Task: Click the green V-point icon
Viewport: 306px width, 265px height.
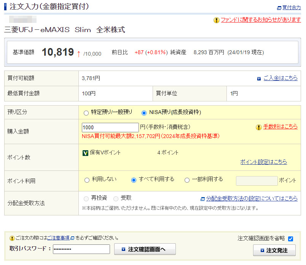Action: [x=86, y=153]
